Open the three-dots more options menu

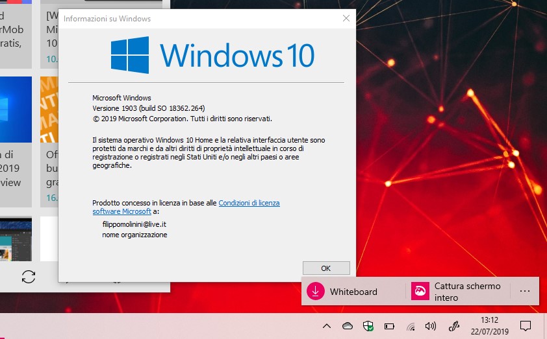(525, 291)
